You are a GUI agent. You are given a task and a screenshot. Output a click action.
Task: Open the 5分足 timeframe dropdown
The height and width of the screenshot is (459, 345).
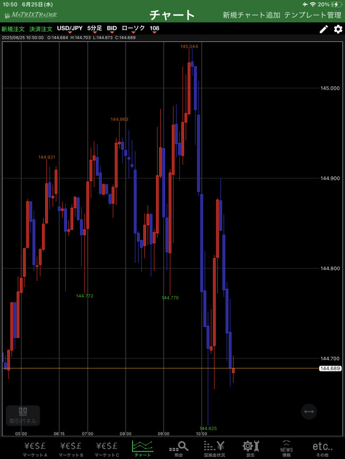[94, 29]
